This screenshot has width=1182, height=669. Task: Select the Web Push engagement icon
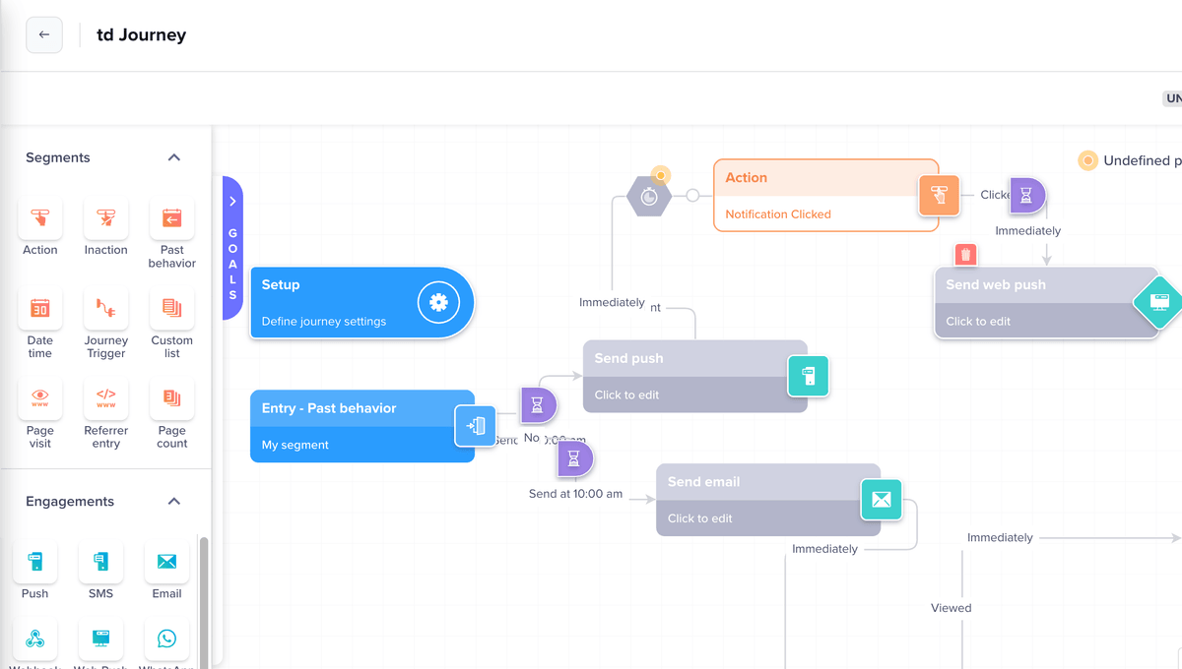point(100,639)
